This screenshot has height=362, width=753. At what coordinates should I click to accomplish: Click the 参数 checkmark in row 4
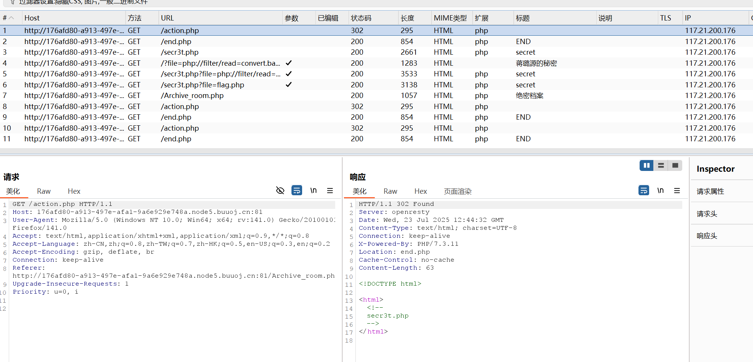(289, 63)
